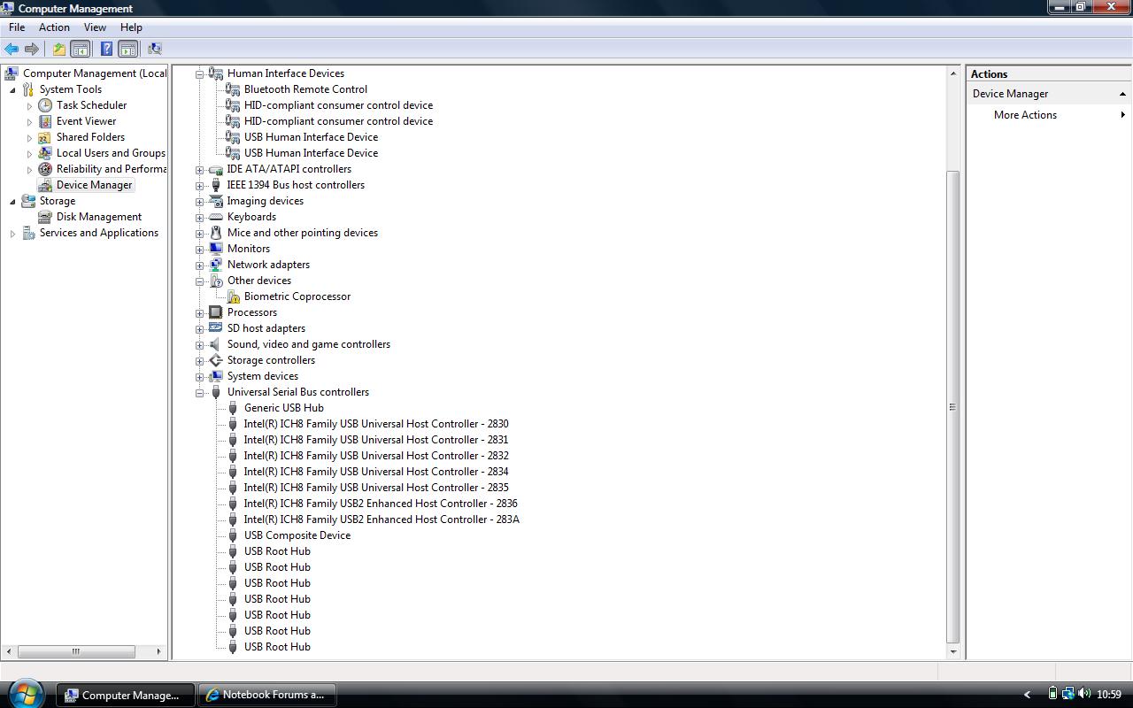Collapse the Device Manager section in Actions pane
The height and width of the screenshot is (708, 1133).
(1122, 94)
